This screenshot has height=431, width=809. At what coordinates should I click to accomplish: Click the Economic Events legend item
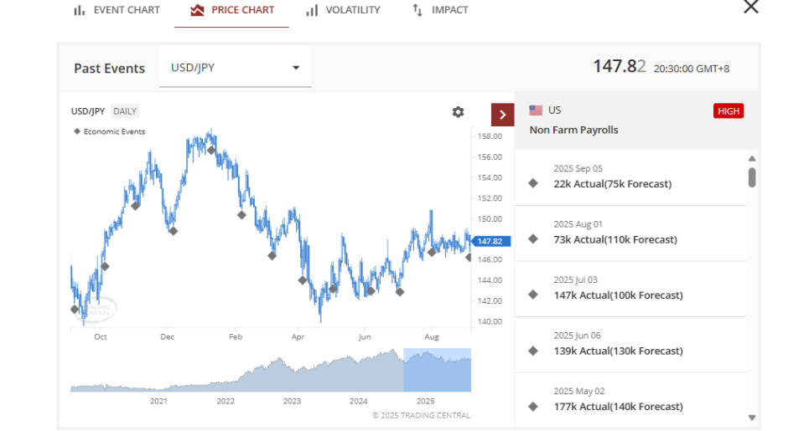coord(109,131)
